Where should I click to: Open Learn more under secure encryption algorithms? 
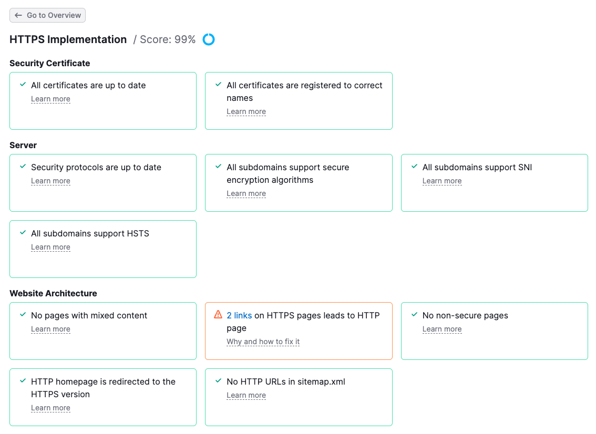[x=246, y=193]
